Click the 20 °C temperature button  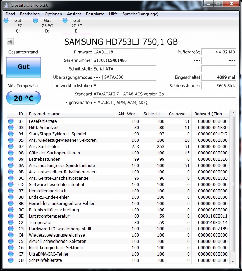pyautogui.click(x=24, y=98)
